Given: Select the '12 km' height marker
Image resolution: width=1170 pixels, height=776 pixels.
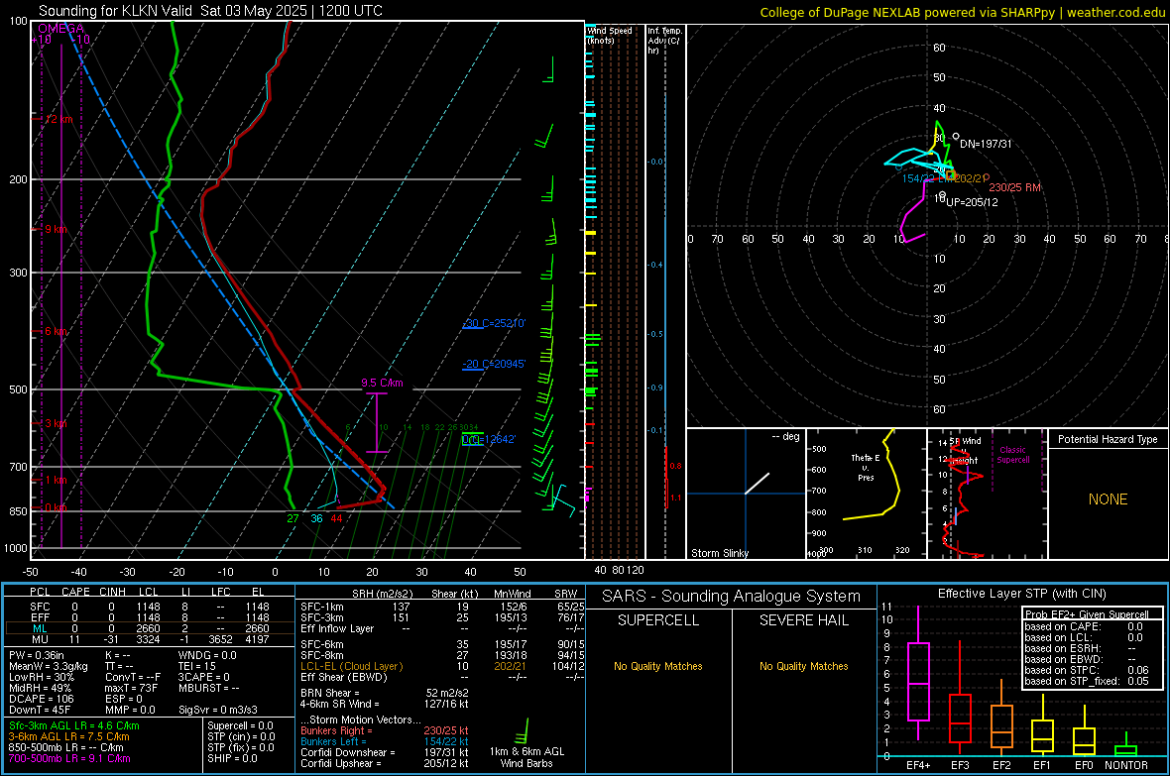Looking at the screenshot, I should (x=58, y=119).
